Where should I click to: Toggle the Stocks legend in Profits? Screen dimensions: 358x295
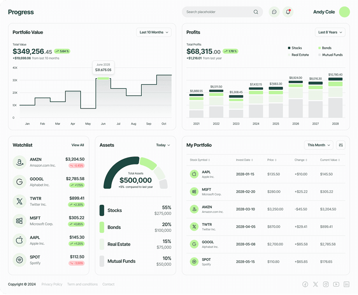point(295,48)
